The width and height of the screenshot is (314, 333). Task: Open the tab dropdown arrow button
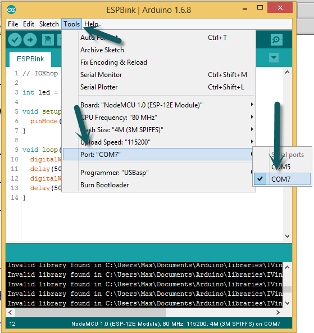[274, 57]
